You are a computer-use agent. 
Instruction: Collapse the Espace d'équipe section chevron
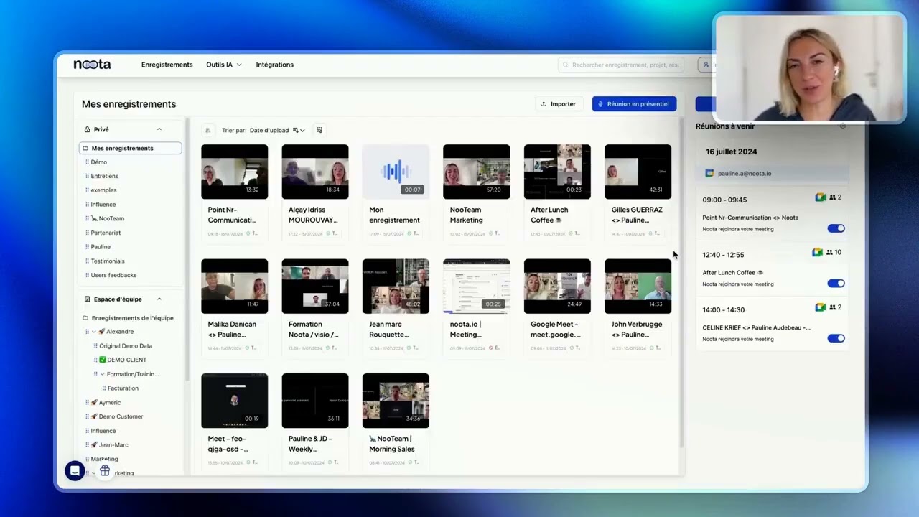(159, 299)
